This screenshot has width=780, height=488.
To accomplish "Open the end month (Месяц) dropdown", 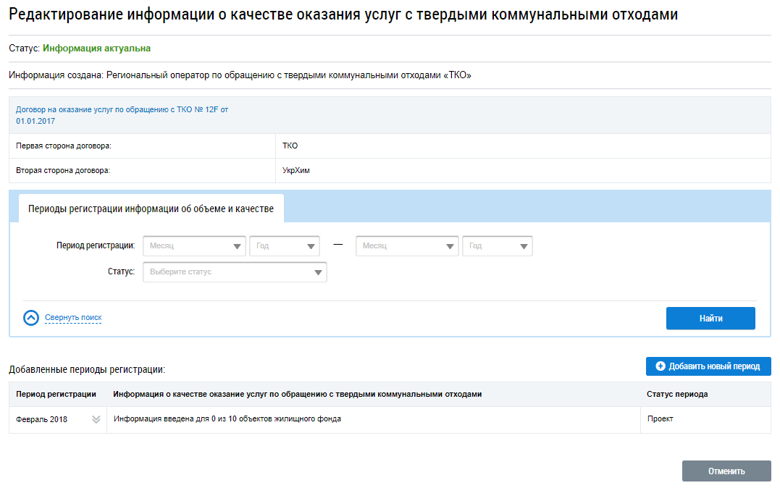I will tap(408, 246).
